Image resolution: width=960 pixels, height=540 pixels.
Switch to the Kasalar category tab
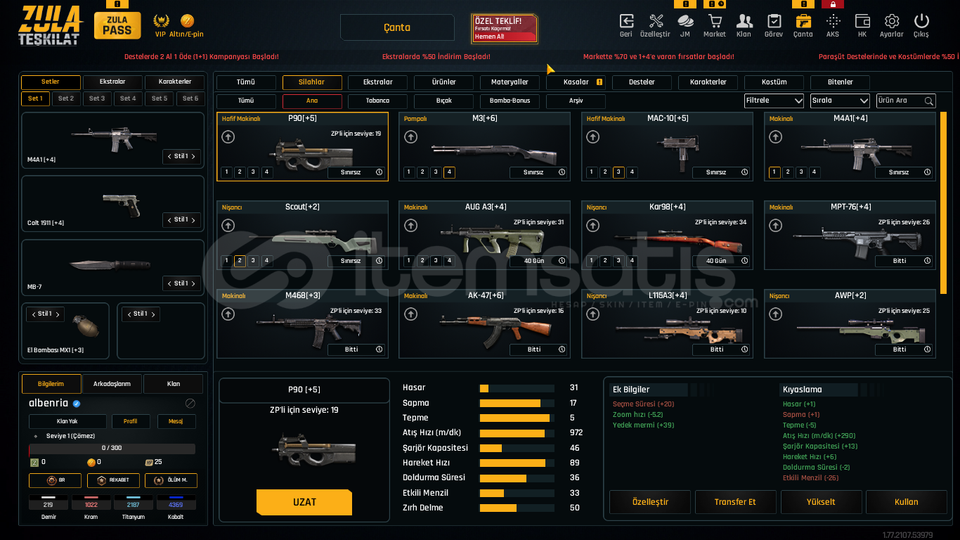click(x=576, y=82)
